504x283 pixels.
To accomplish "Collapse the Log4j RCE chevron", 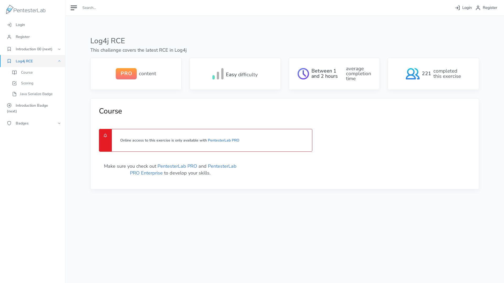I will pos(59,61).
